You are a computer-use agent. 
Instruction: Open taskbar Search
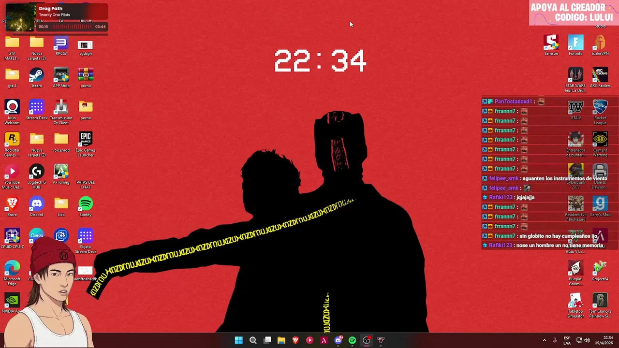click(253, 340)
